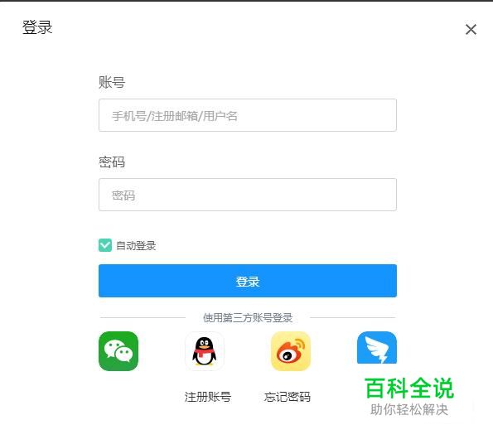Log in with the WeChat icon

click(118, 351)
